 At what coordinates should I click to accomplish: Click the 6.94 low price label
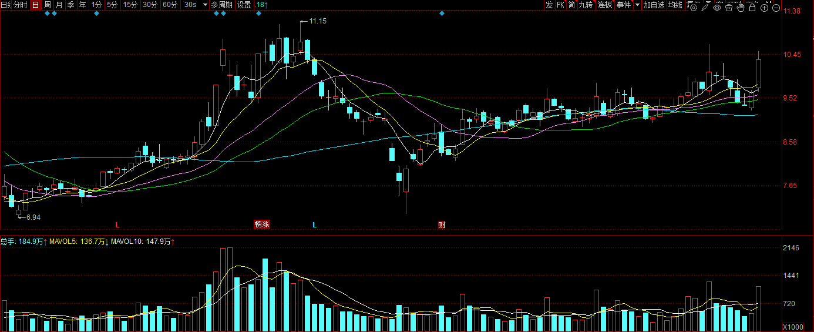(x=33, y=217)
